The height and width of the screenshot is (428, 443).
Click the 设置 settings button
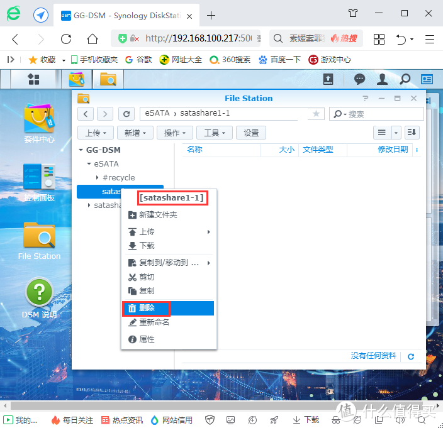tap(251, 133)
